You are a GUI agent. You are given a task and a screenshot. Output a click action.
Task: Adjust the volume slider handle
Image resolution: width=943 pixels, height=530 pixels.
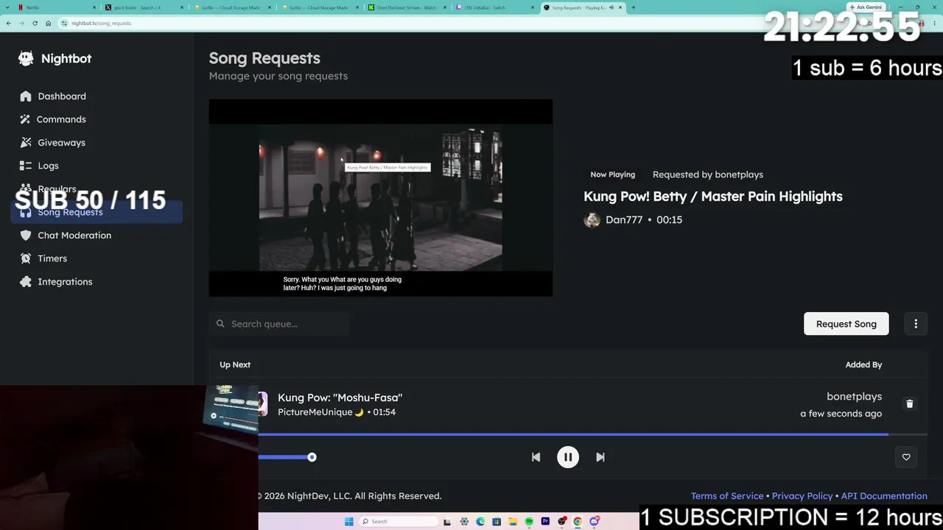312,457
